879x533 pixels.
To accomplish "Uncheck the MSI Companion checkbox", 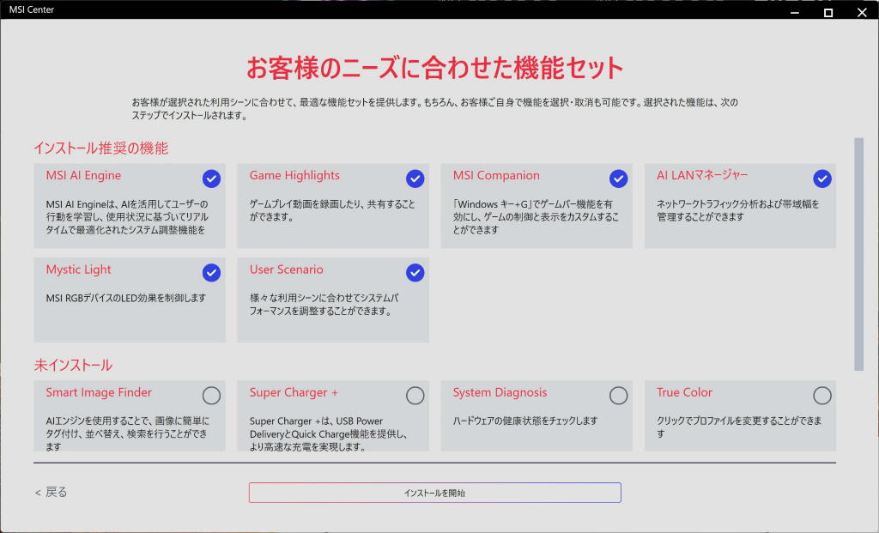I will click(618, 179).
